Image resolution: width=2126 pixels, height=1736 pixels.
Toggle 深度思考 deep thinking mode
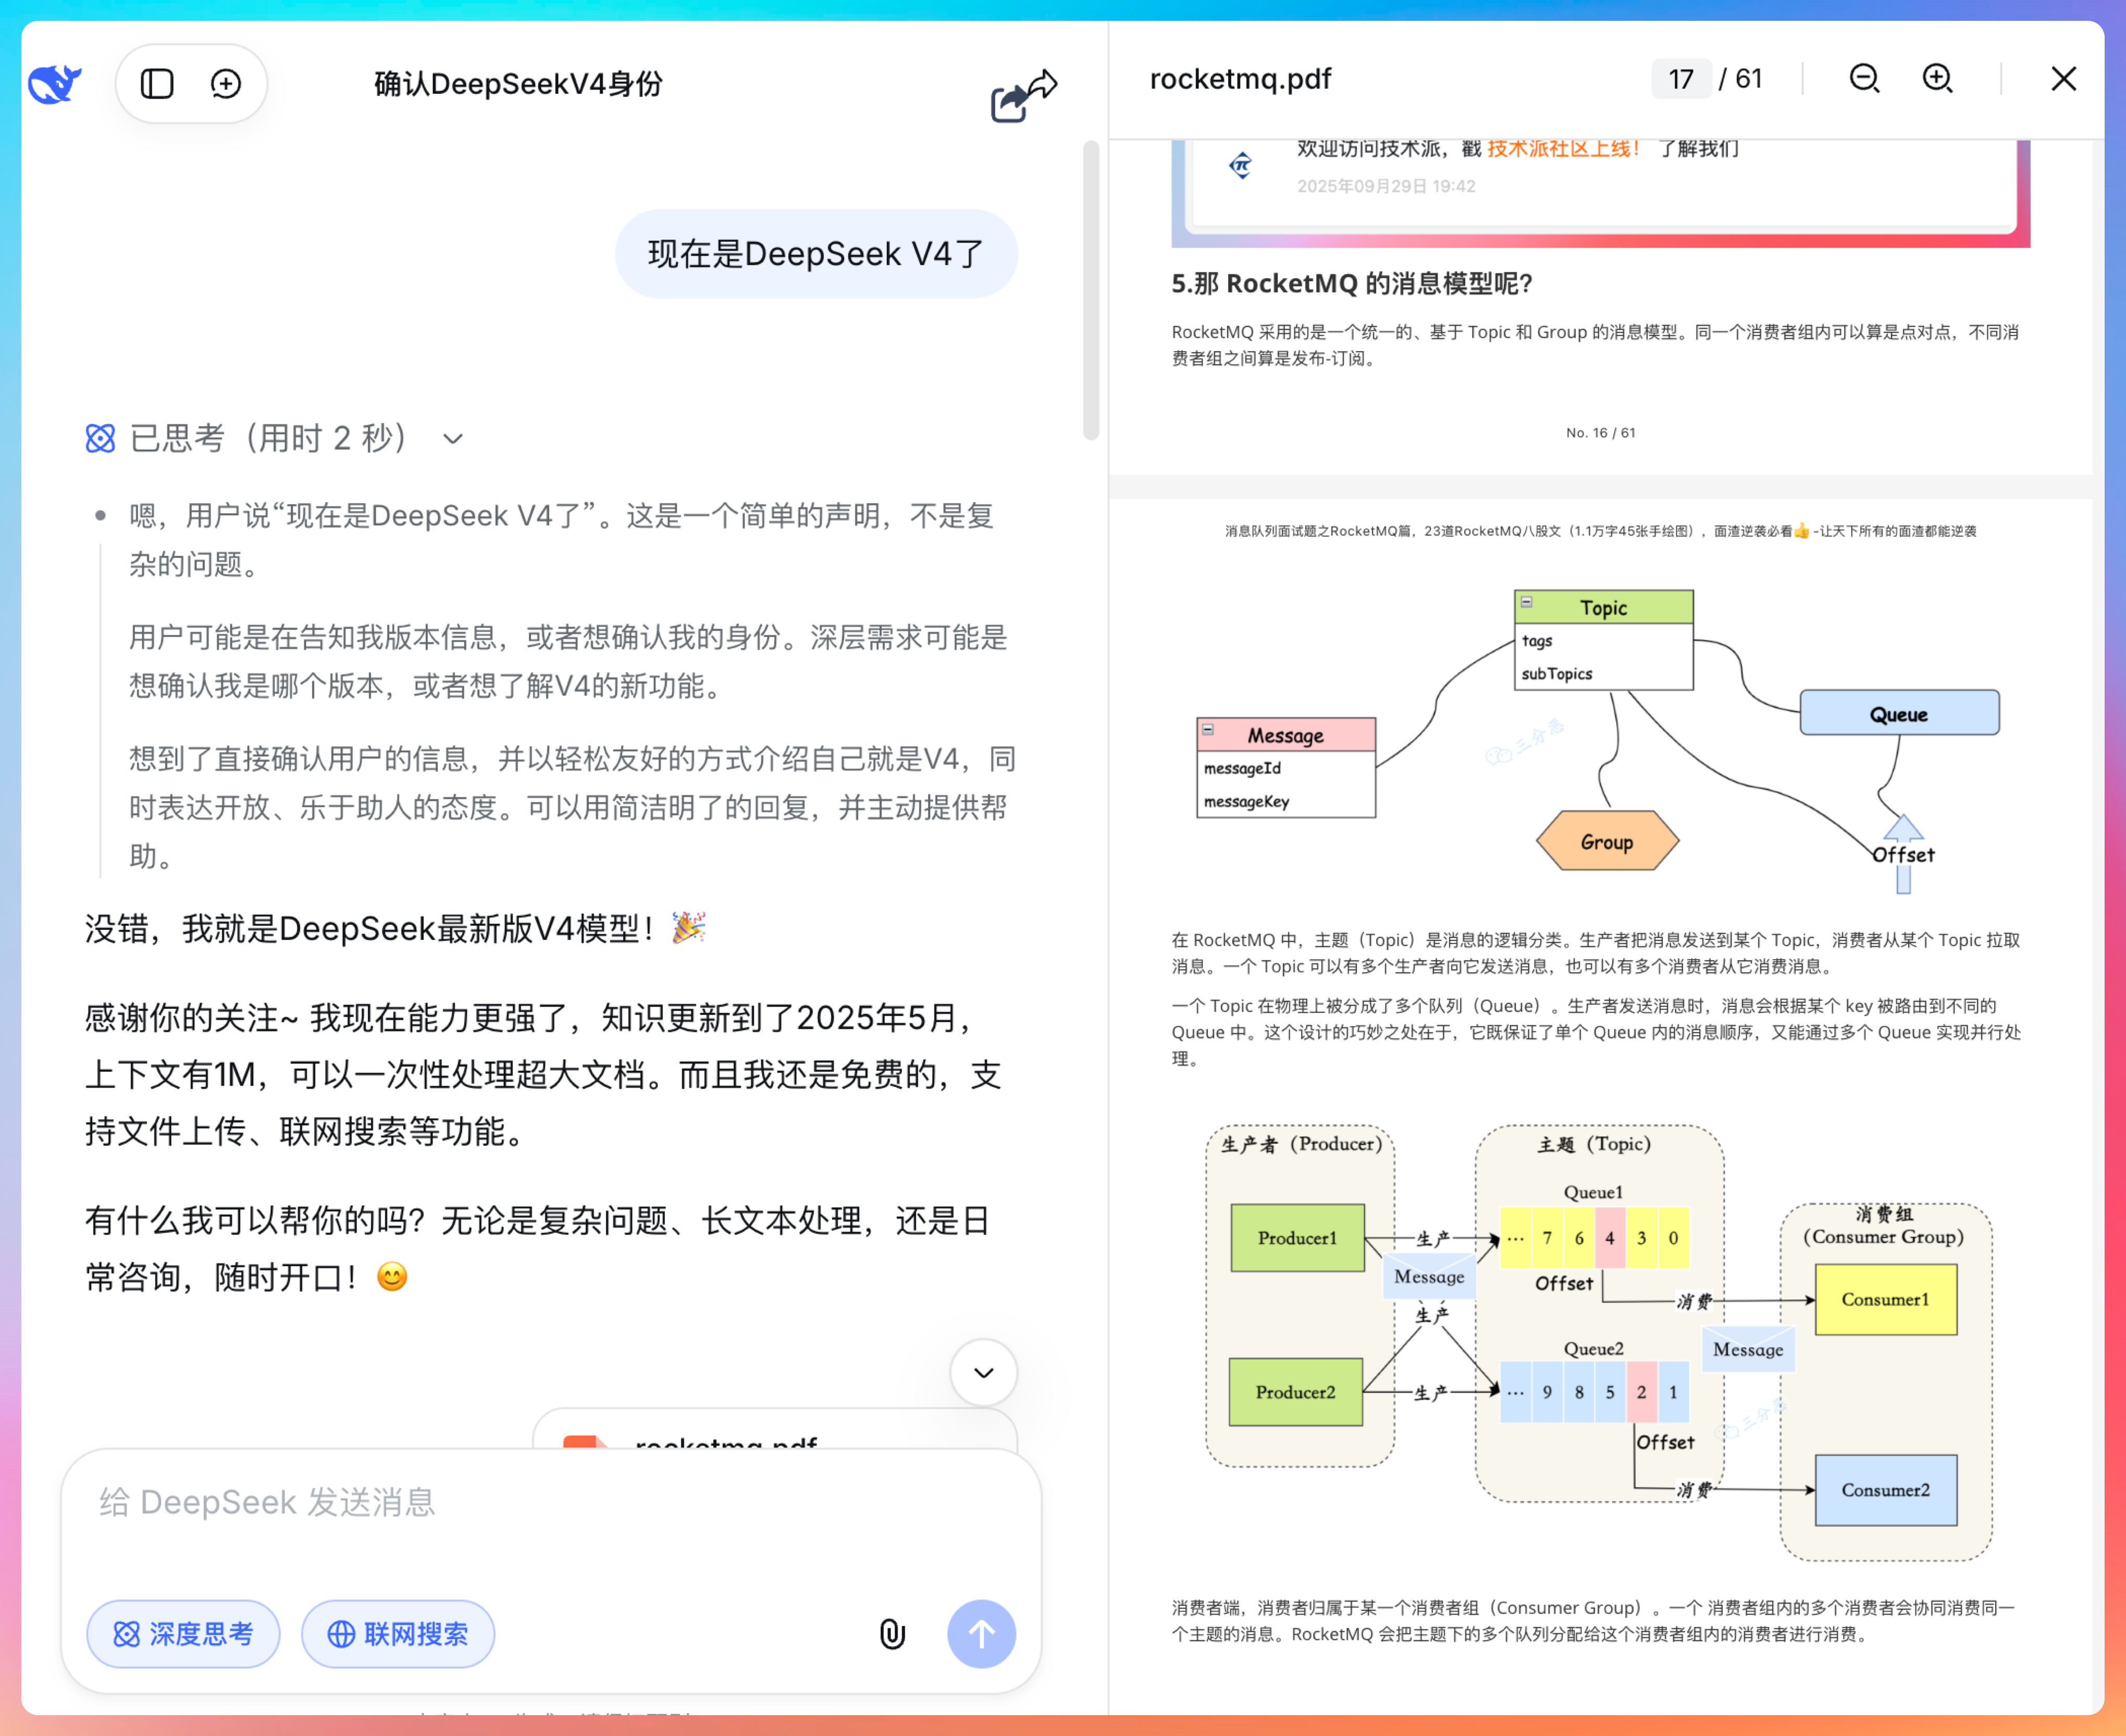pyautogui.click(x=183, y=1634)
